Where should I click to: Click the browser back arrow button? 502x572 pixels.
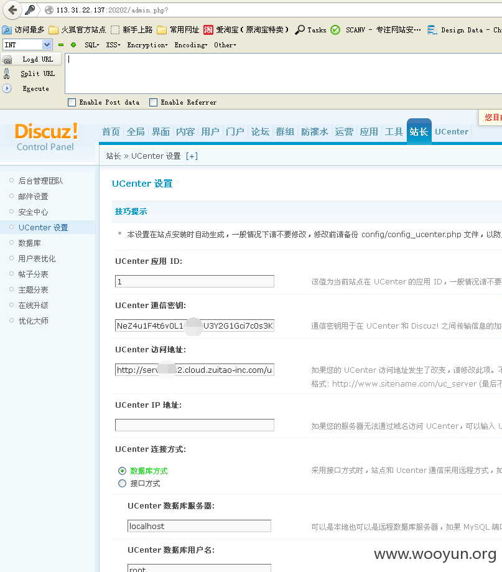click(x=12, y=10)
